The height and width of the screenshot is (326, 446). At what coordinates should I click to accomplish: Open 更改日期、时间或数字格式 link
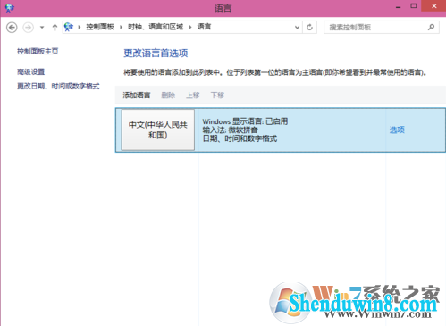(x=58, y=87)
